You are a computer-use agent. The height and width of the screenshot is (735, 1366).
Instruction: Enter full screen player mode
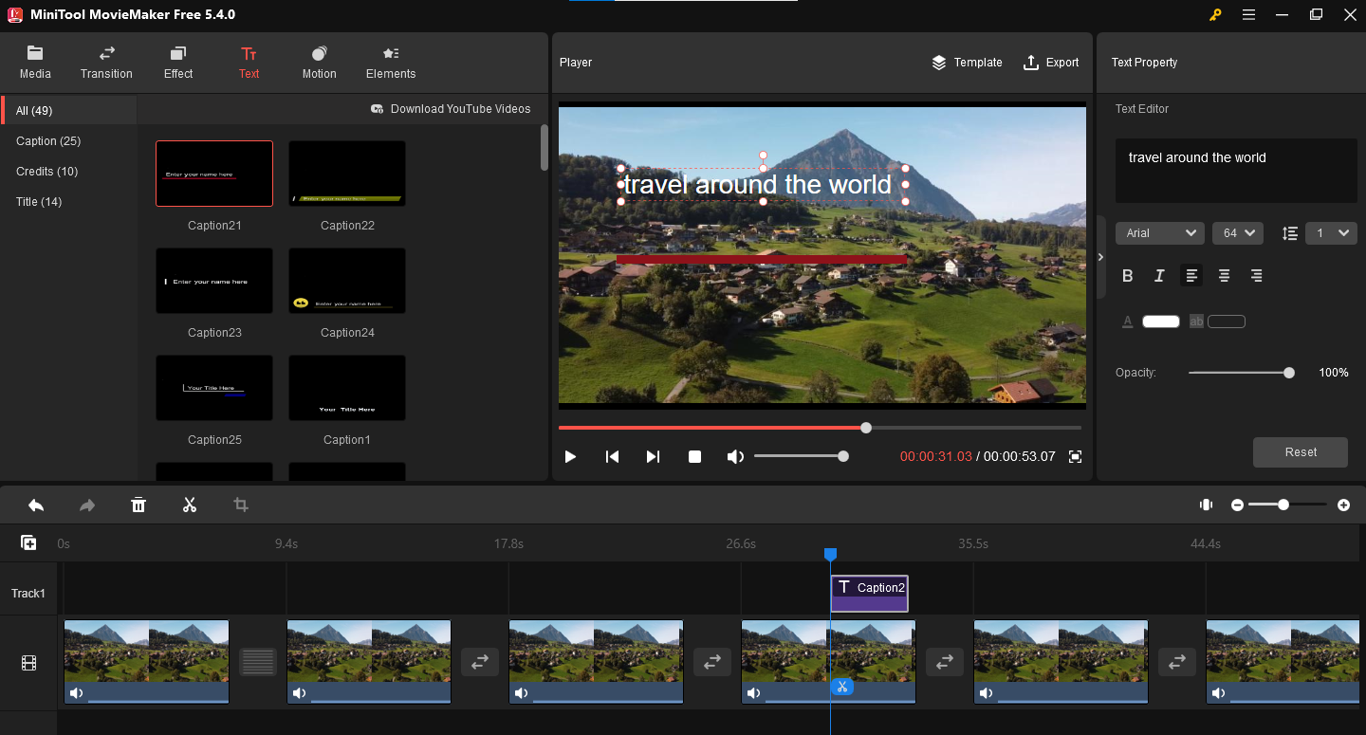(1075, 457)
